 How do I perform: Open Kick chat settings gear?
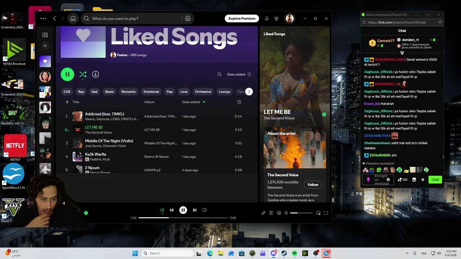[x=423, y=180]
